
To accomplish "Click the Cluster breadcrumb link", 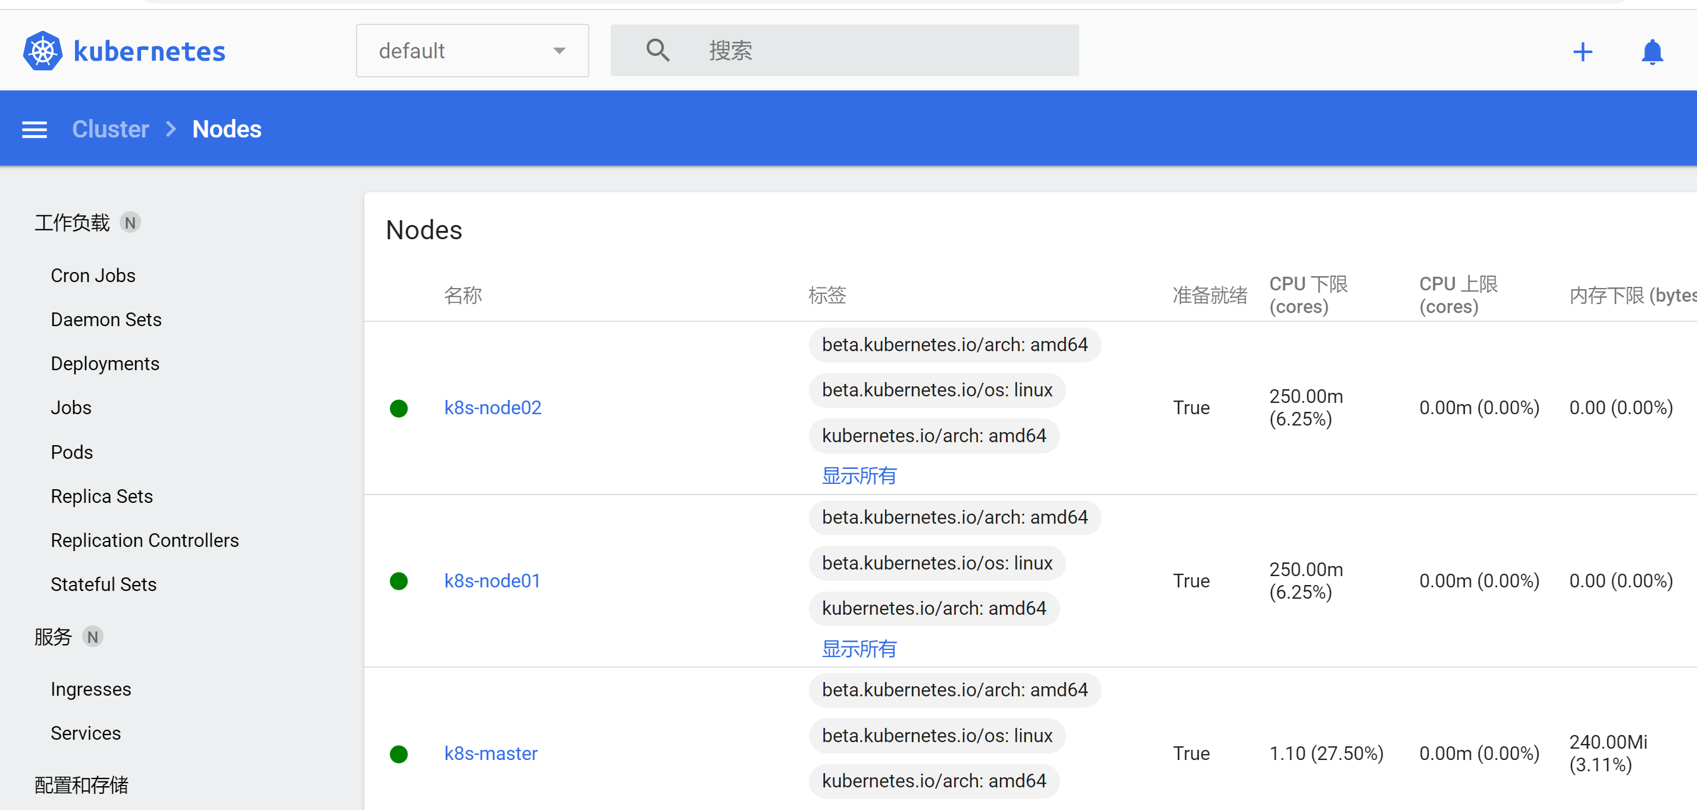I will 110,129.
